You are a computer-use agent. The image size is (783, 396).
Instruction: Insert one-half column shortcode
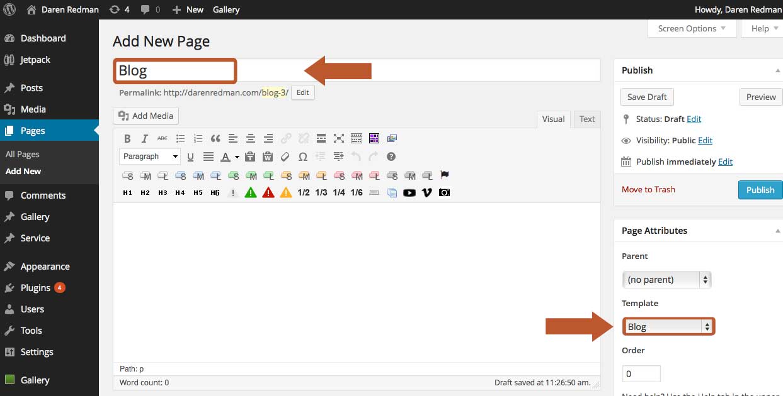coord(304,192)
